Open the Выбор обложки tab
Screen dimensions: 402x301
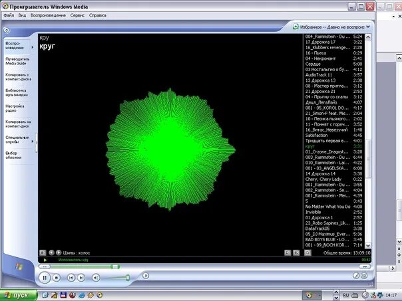13,155
